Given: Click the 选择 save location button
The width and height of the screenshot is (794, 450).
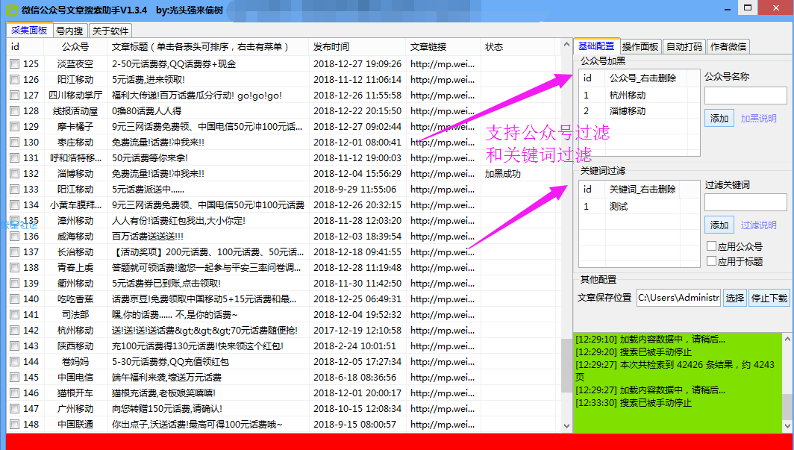Looking at the screenshot, I should coord(735,298).
